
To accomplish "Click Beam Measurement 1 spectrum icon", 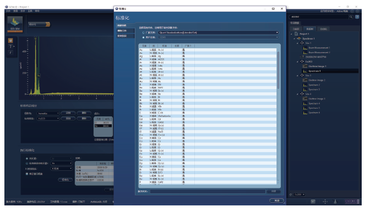I will click(x=304, y=48).
